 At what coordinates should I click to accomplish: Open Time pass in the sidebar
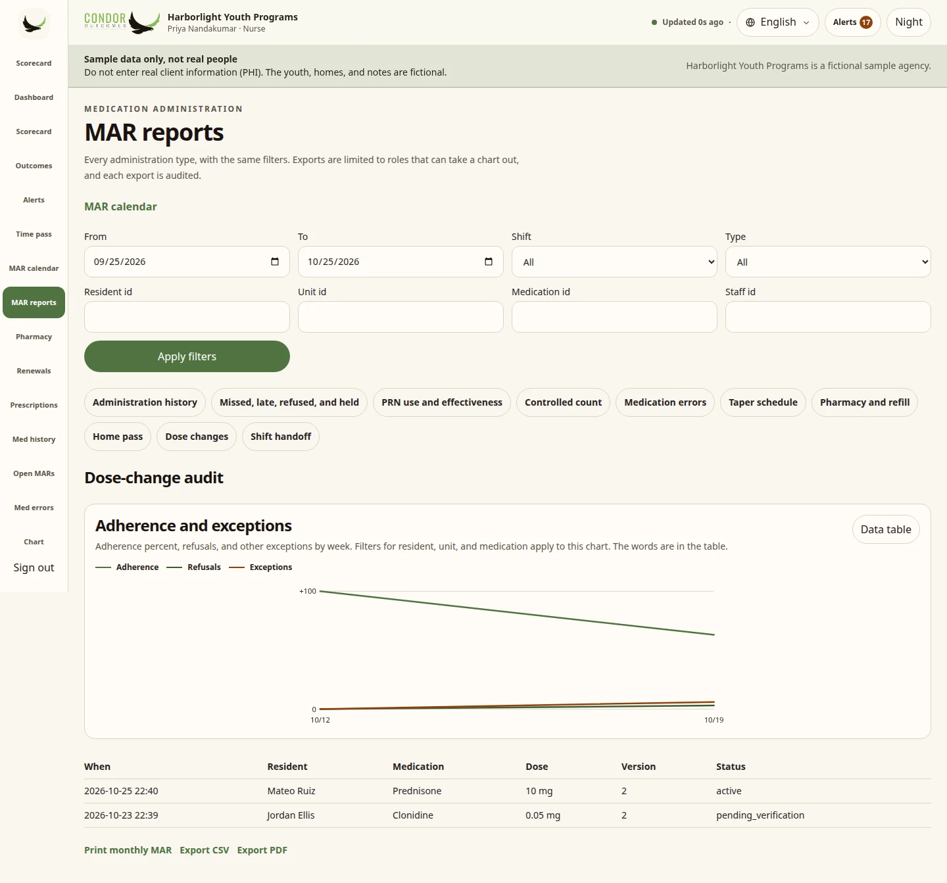(34, 234)
